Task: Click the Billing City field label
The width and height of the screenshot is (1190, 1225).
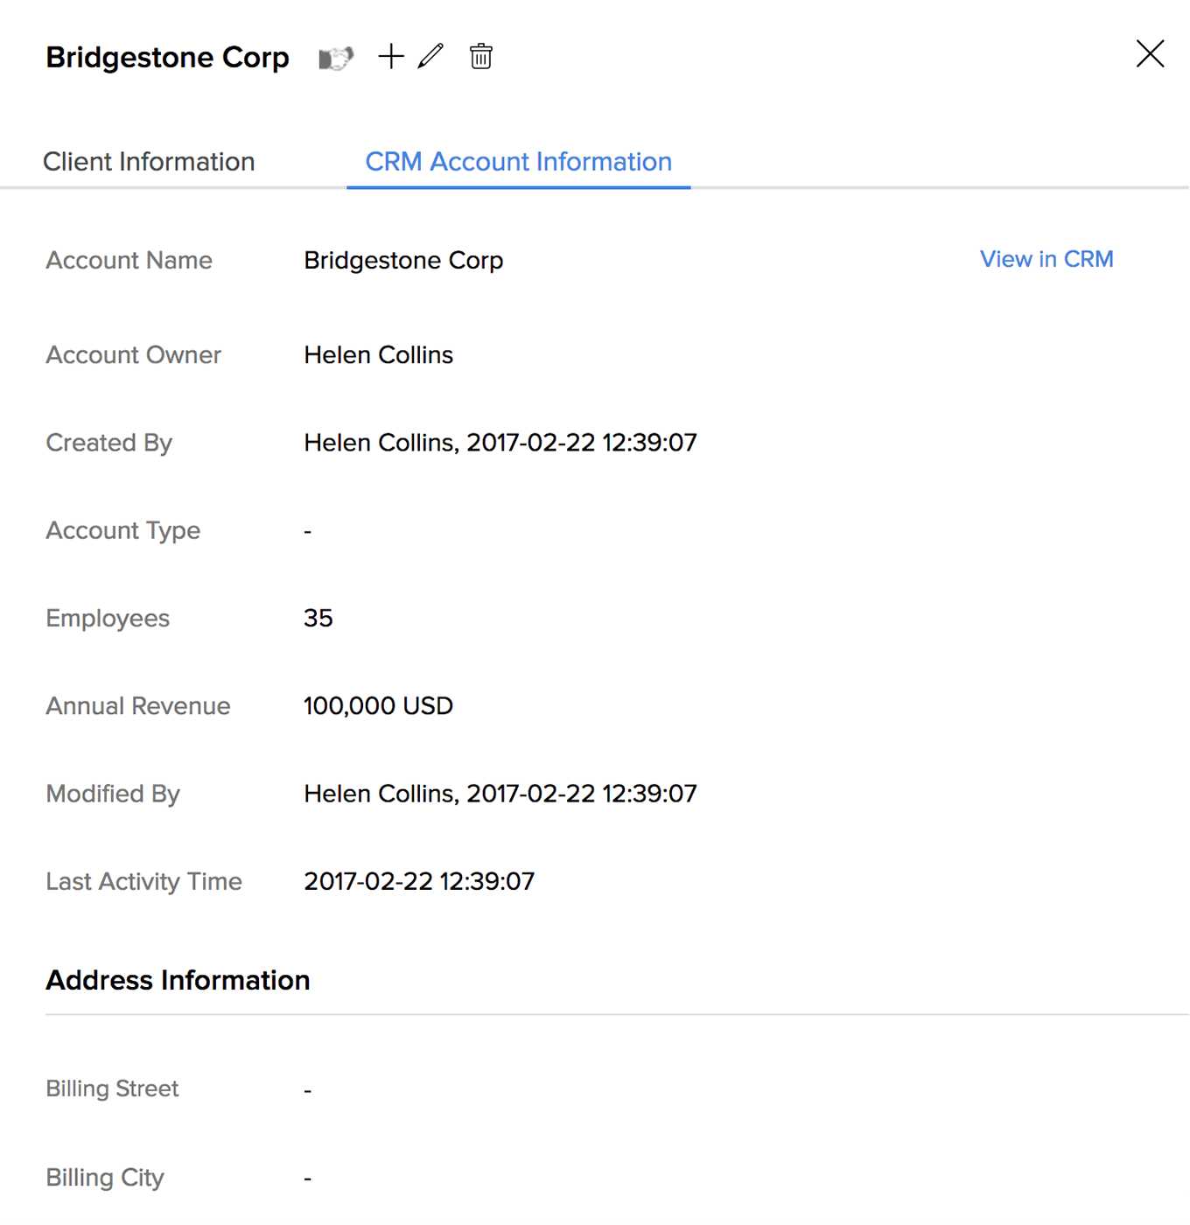Action: [x=105, y=1178]
